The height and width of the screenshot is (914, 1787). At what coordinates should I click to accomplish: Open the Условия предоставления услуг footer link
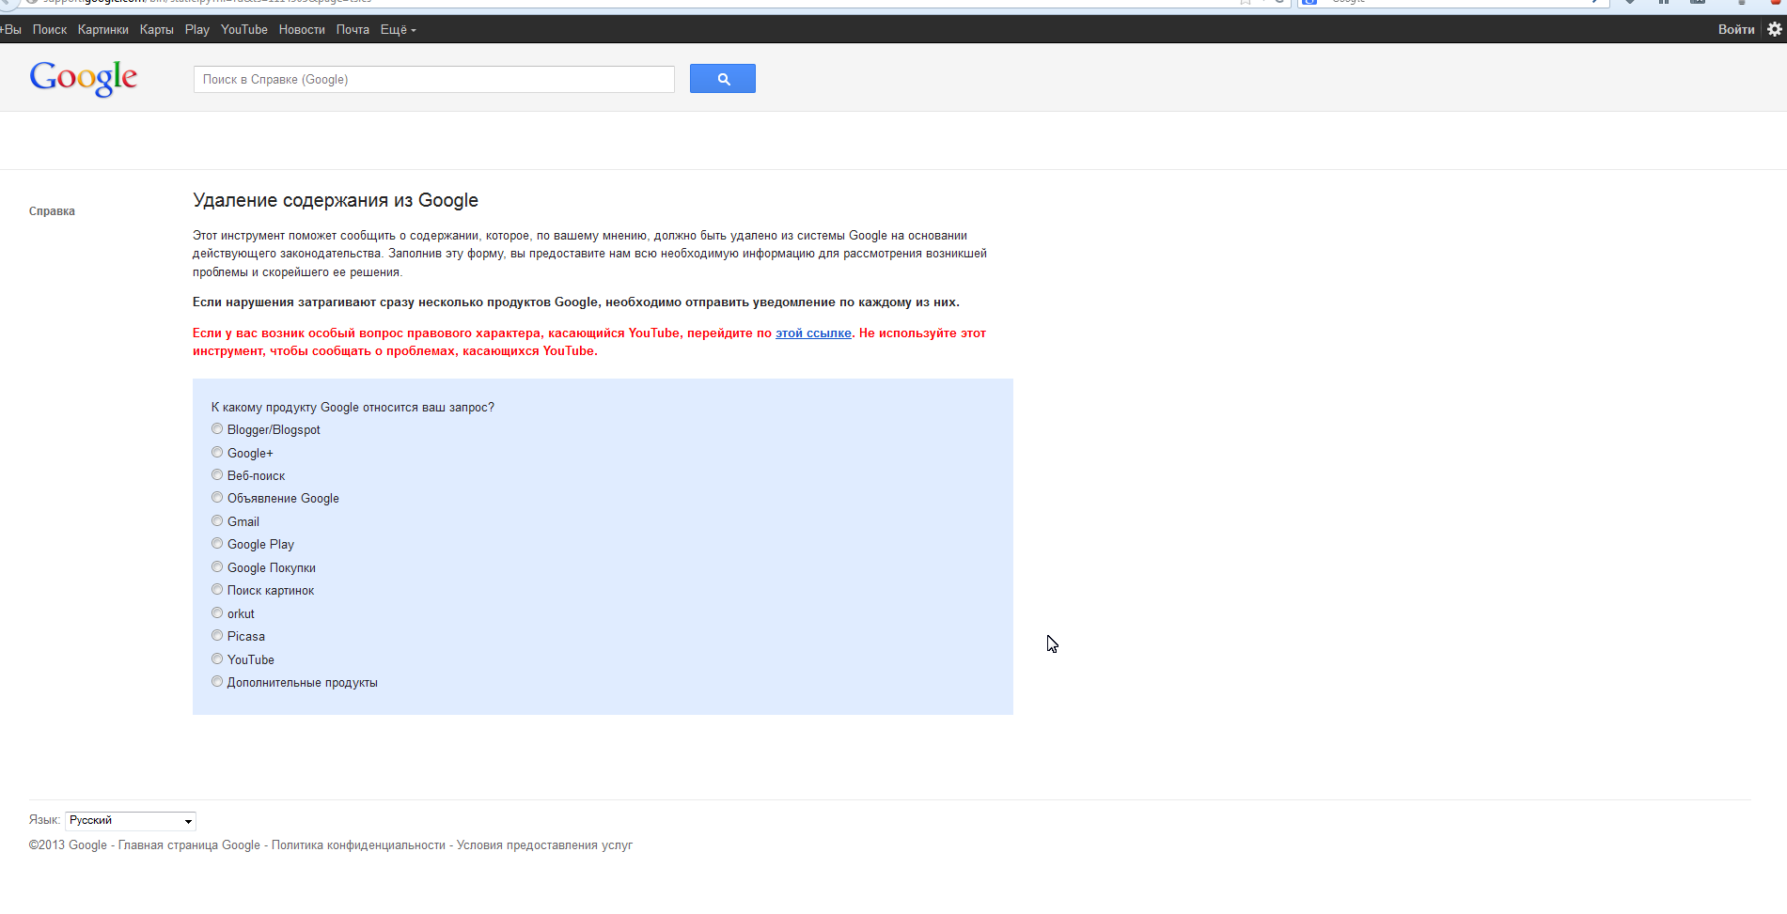(544, 845)
